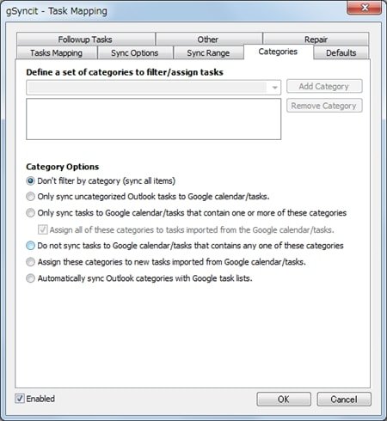Go to the Sync Range tab
Viewport: 387px width, 421px height.
[208, 53]
